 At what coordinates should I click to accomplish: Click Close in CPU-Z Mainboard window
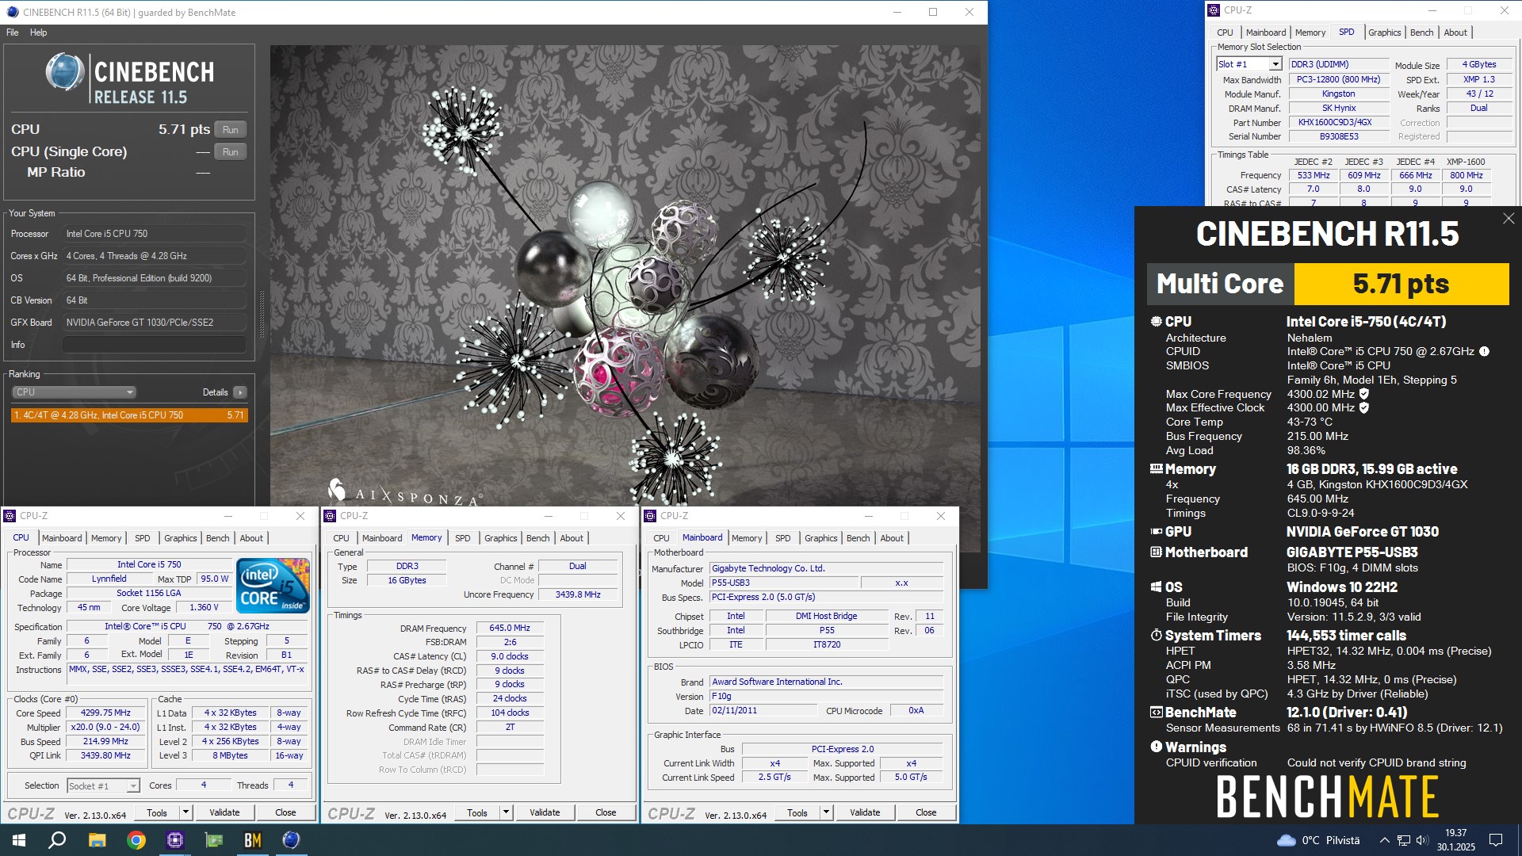tap(926, 812)
